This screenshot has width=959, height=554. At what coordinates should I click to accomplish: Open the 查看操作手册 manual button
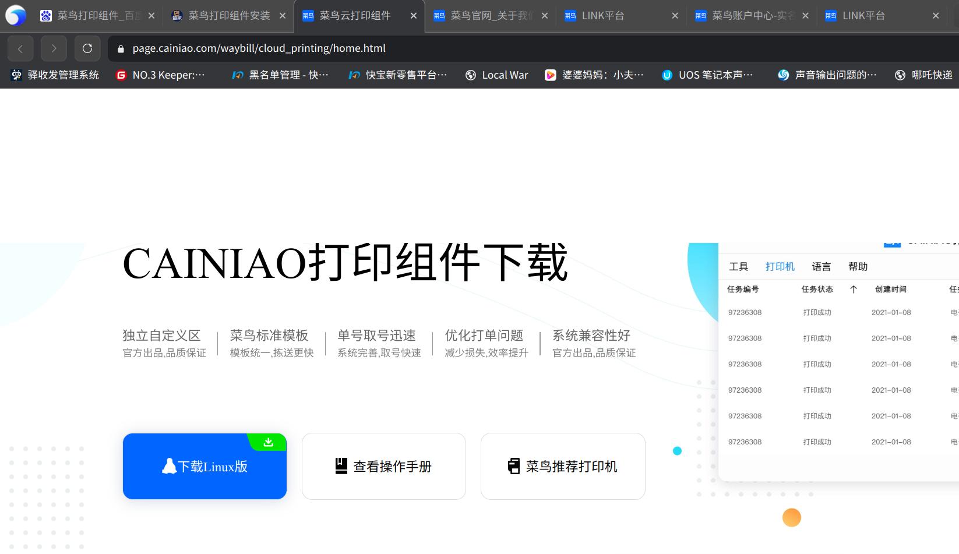tap(384, 466)
